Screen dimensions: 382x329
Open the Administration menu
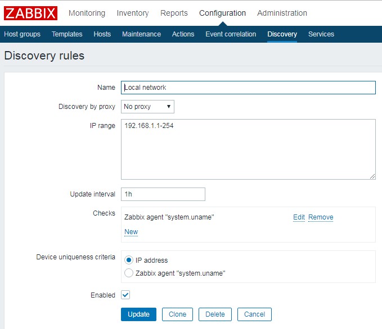282,13
